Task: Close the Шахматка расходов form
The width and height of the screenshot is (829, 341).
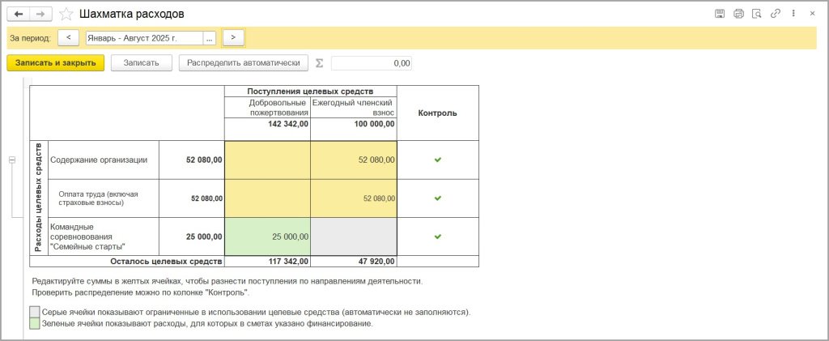Action: coord(812,14)
